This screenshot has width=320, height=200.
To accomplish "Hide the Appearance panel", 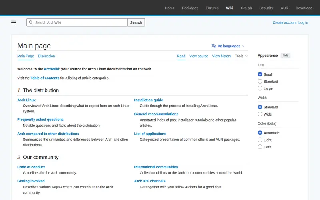I will (x=285, y=56).
